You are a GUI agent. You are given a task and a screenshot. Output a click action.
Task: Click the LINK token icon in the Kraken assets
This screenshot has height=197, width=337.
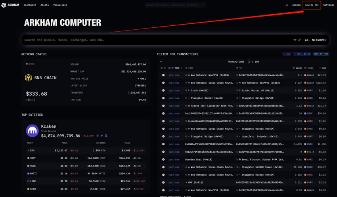(28, 181)
